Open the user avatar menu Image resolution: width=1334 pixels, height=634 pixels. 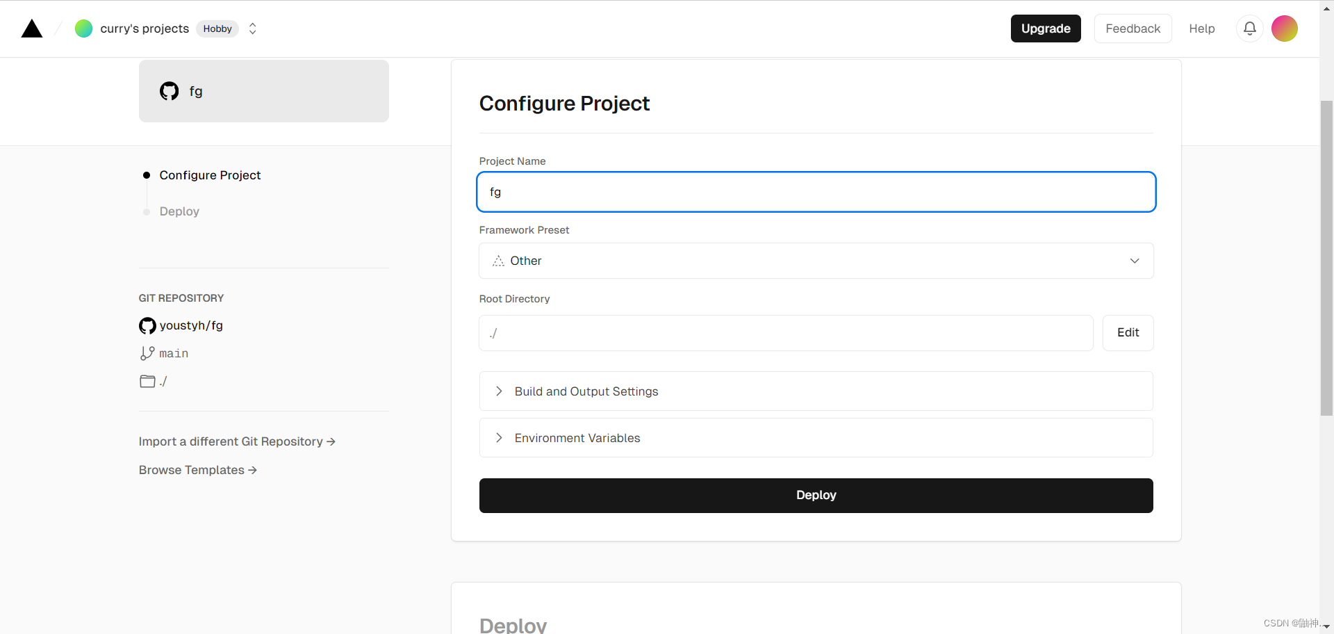[1284, 29]
